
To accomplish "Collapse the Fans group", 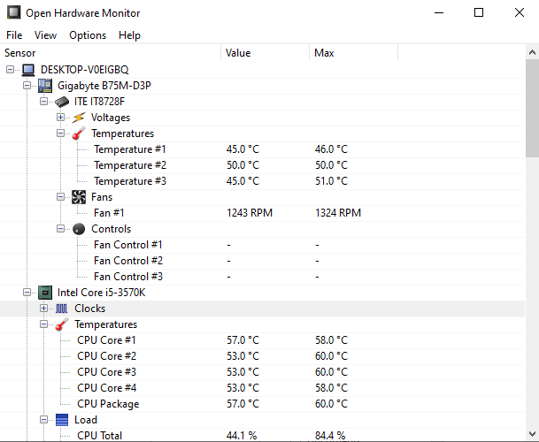I will pyautogui.click(x=60, y=197).
